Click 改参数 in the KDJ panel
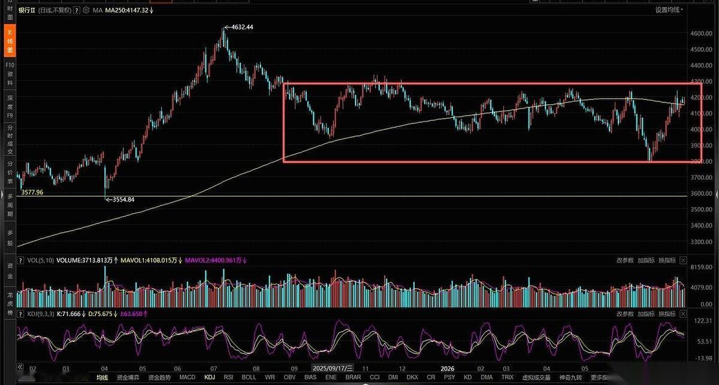Screen dimensions: 719x385 click(x=625, y=313)
